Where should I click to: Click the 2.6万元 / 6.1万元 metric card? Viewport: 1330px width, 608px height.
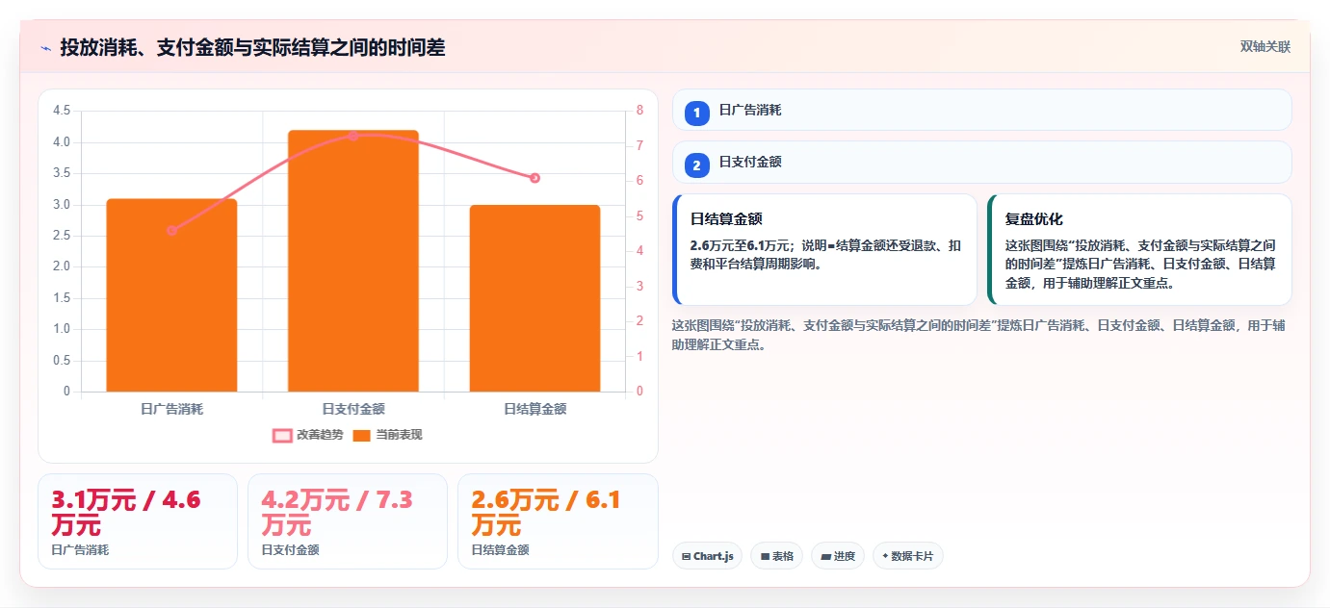click(x=558, y=521)
